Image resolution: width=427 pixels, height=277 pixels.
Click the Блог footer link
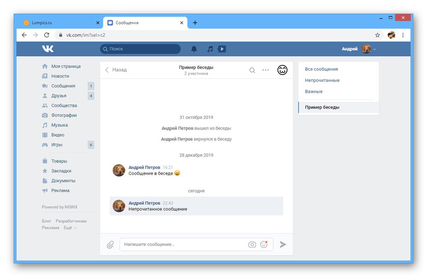[x=47, y=221]
